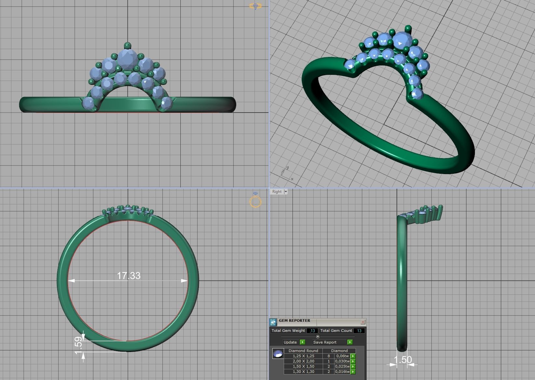The height and width of the screenshot is (380, 535).
Task: Click the green arrow in 1,30 X 1,30 row
Action: coord(353,372)
